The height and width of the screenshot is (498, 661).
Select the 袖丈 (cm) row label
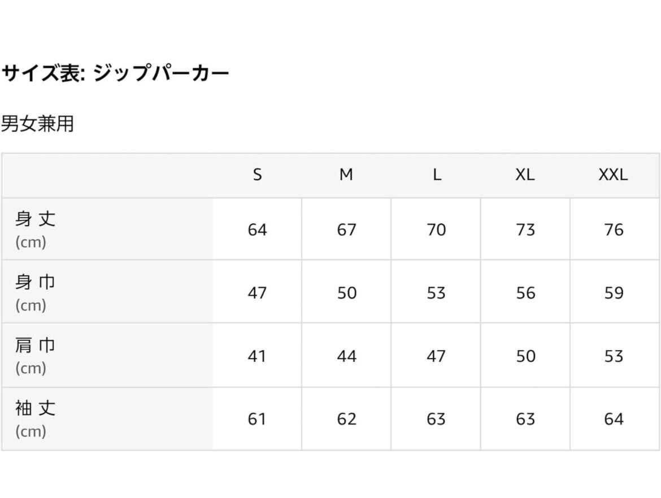coord(36,419)
